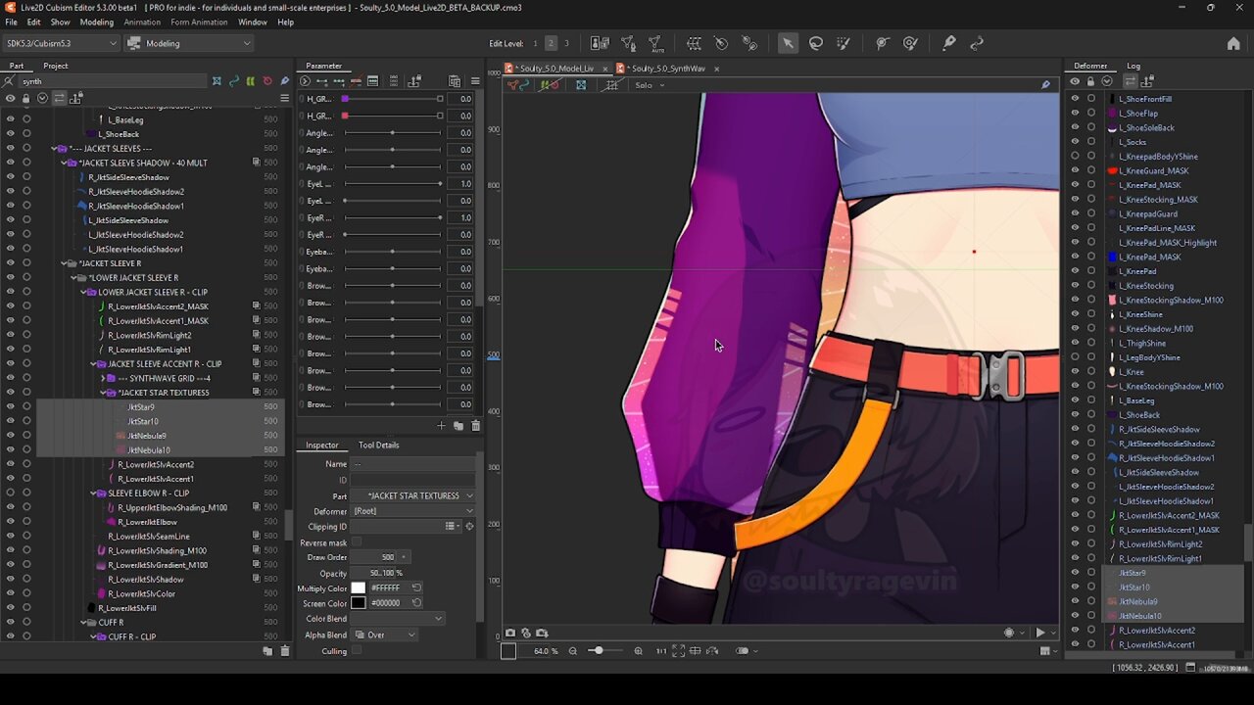Open Parameter panel hamburger menu
The width and height of the screenshot is (1254, 705).
(x=475, y=81)
